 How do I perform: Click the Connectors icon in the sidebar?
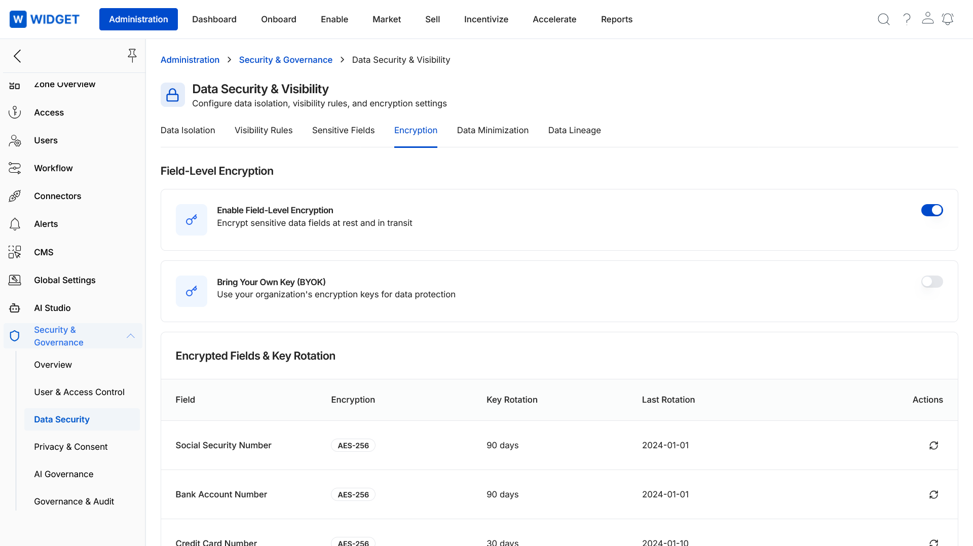pos(15,196)
